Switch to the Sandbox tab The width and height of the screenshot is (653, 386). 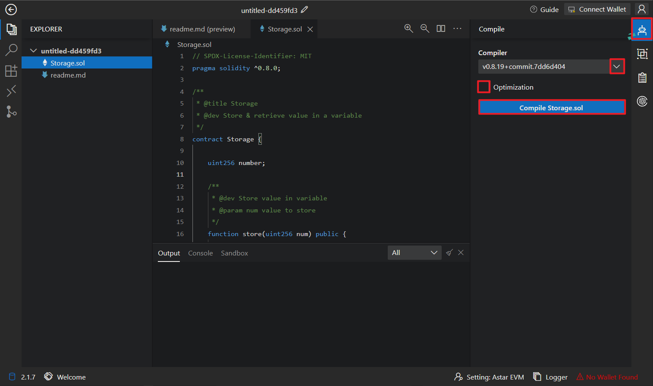[234, 253]
